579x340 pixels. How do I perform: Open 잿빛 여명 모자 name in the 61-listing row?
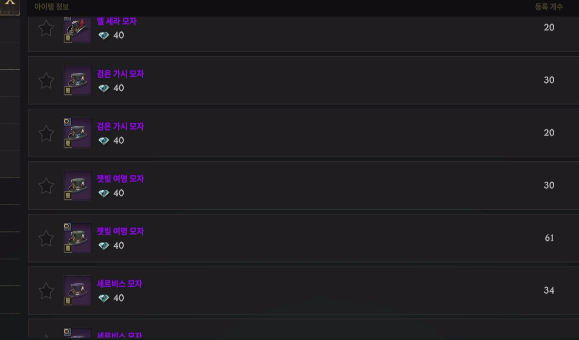pos(120,232)
